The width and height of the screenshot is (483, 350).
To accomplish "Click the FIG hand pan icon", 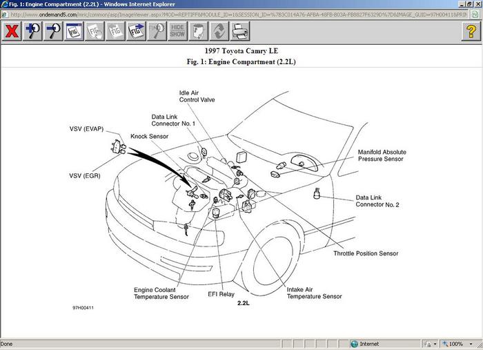I will click(95, 31).
